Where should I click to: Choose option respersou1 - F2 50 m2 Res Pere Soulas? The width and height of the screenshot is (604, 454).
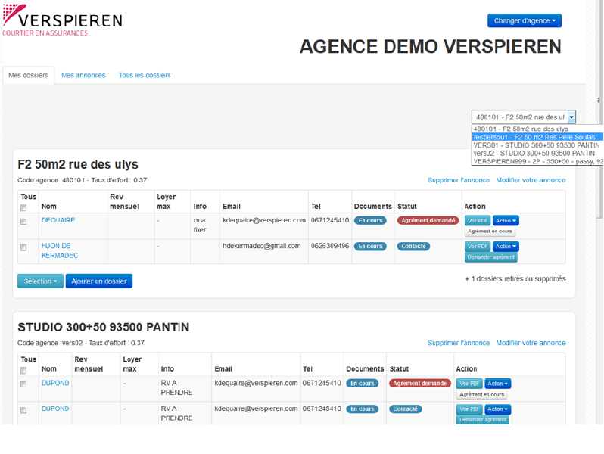pyautogui.click(x=537, y=137)
